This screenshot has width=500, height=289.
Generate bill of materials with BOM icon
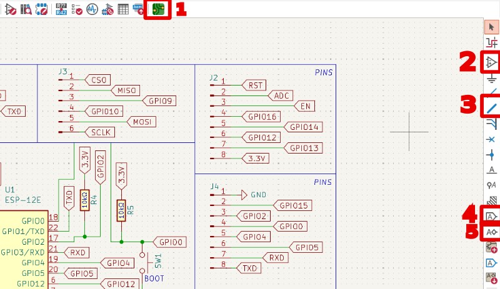coord(139,9)
